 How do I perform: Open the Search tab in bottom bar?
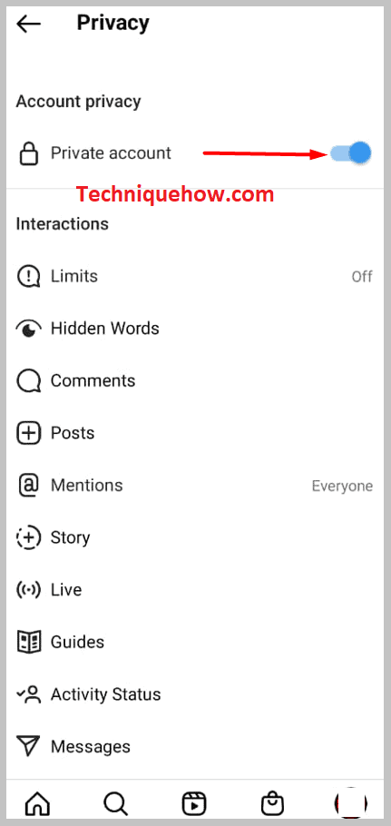click(116, 804)
